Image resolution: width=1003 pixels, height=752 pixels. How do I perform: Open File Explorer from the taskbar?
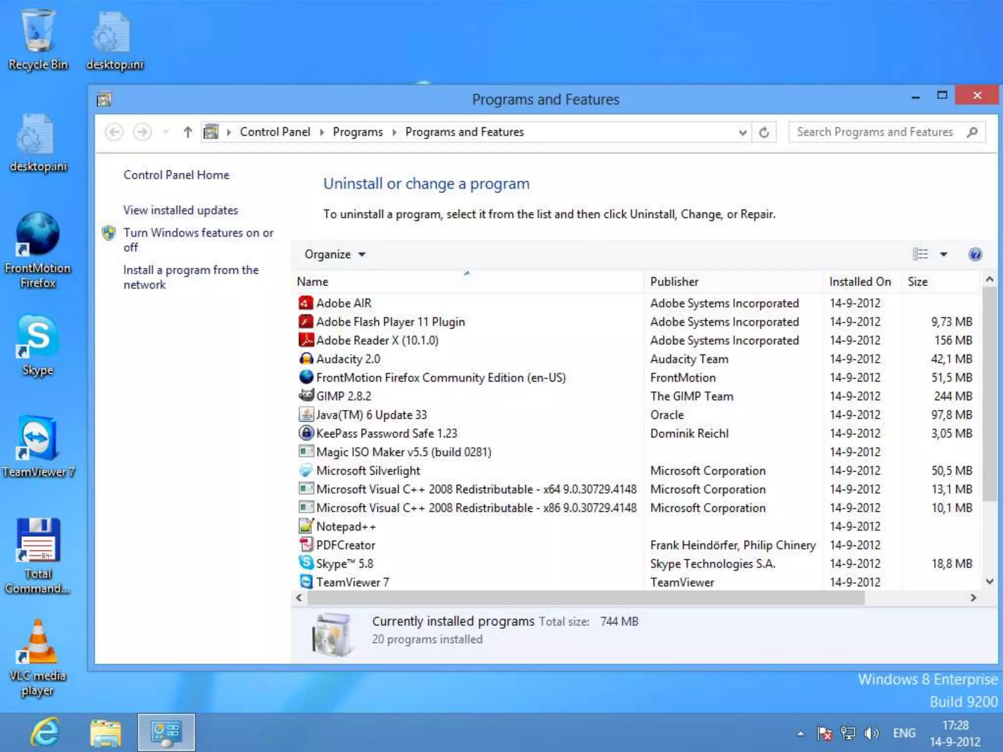click(106, 732)
